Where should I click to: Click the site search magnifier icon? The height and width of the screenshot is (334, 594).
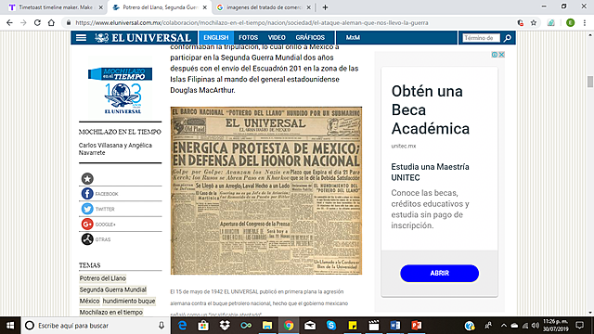pyautogui.click(x=508, y=38)
